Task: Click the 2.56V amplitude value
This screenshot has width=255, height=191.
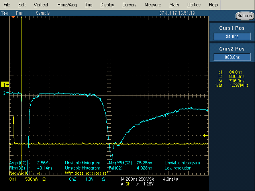Action: tap(43, 163)
